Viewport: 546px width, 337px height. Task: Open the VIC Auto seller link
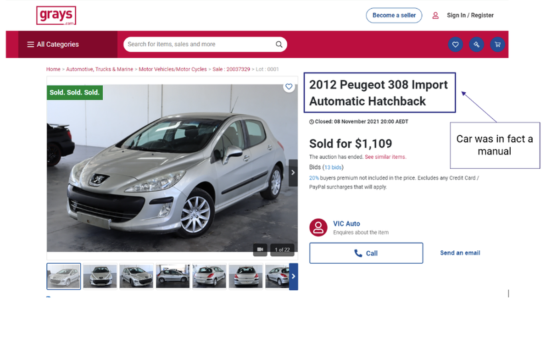[346, 224]
